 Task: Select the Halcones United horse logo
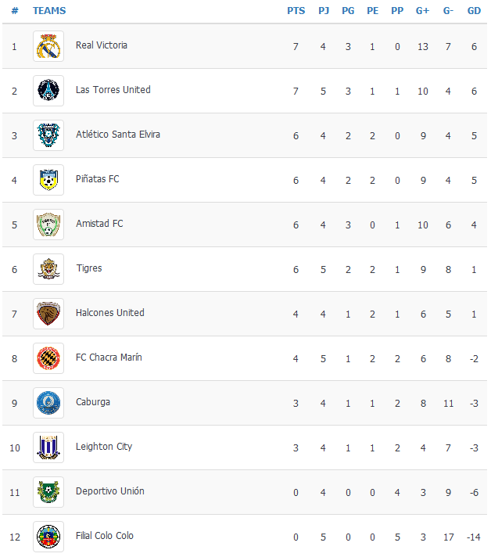pos(48,314)
